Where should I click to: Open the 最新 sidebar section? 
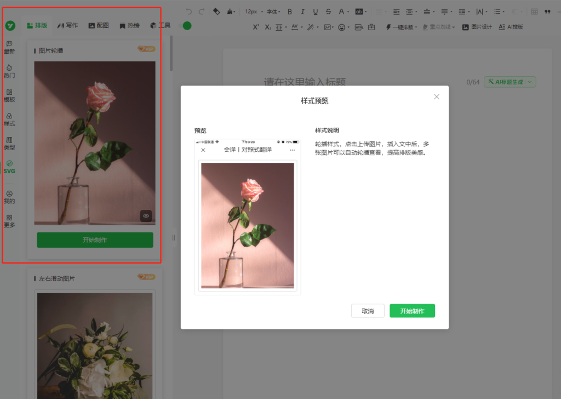tap(9, 48)
